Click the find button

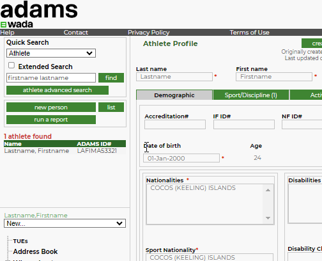tap(111, 78)
